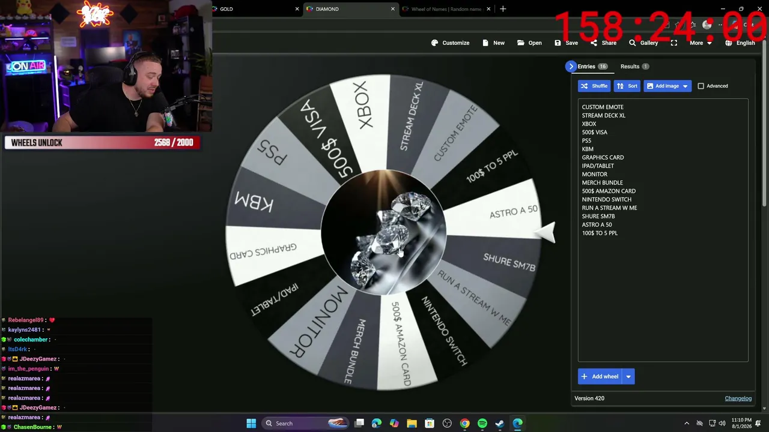Expand the Add image dropdown arrow

[x=685, y=86]
